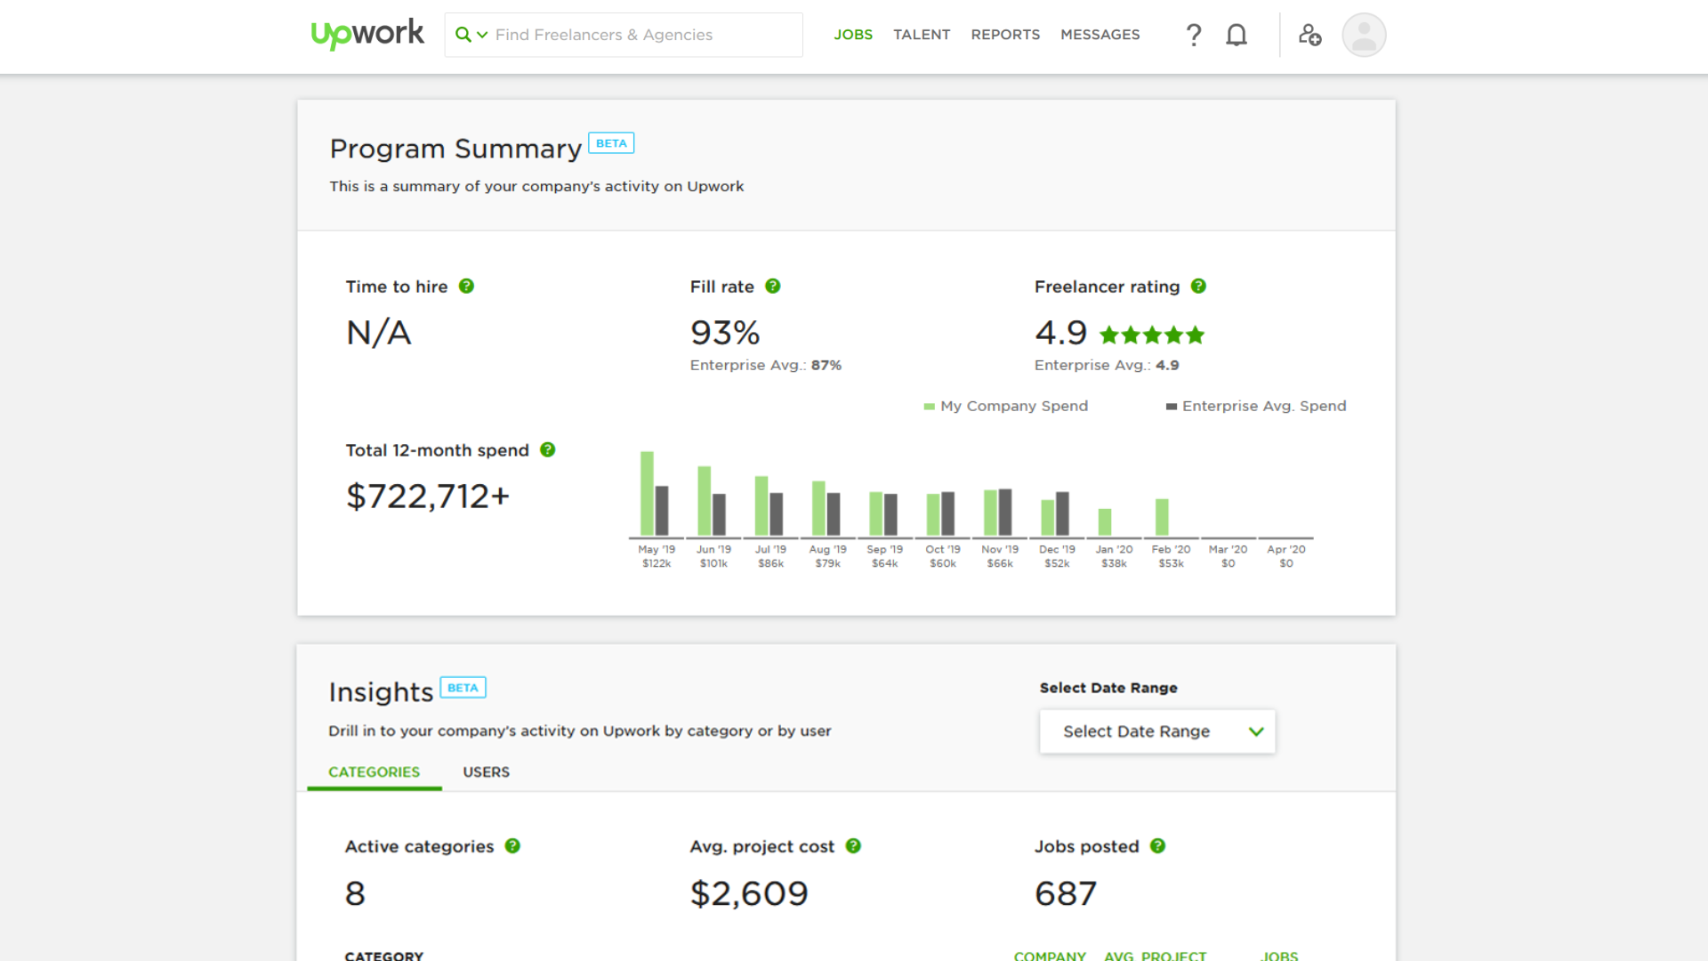Click the help tooltip next to Freelancer rating
1708x961 pixels.
[x=1198, y=287]
